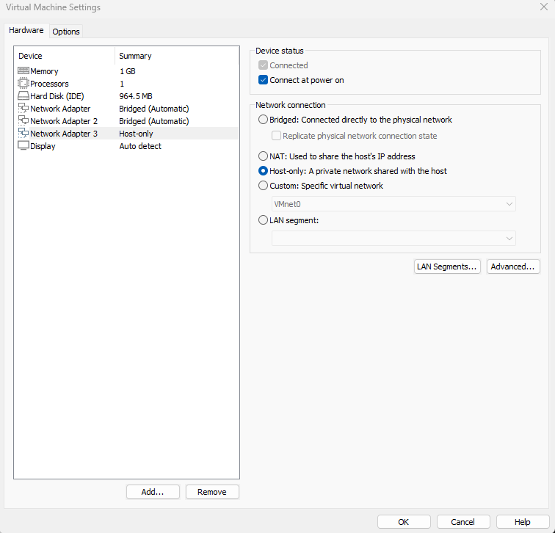This screenshot has width=555, height=533.
Task: Choose Custom specific virtual network
Action: [x=263, y=186]
